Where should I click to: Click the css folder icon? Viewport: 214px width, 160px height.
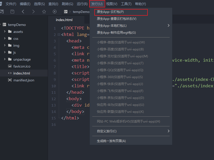click(x=10, y=39)
